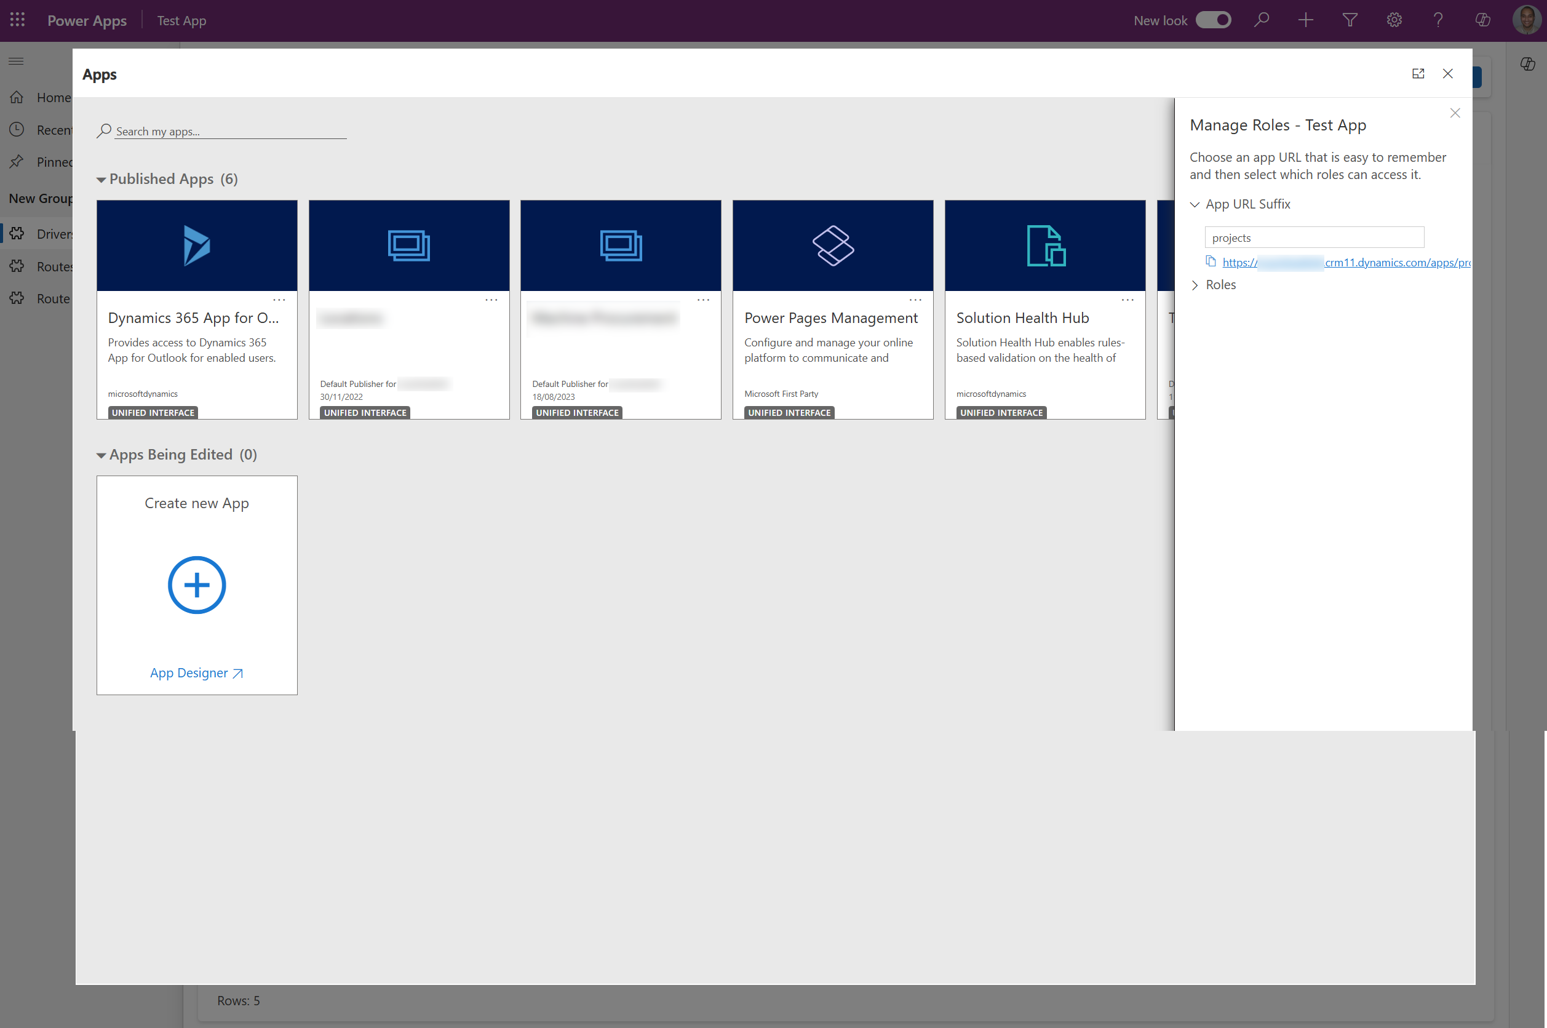Collapse the App URL Suffix section
Image resolution: width=1547 pixels, height=1028 pixels.
coord(1196,204)
